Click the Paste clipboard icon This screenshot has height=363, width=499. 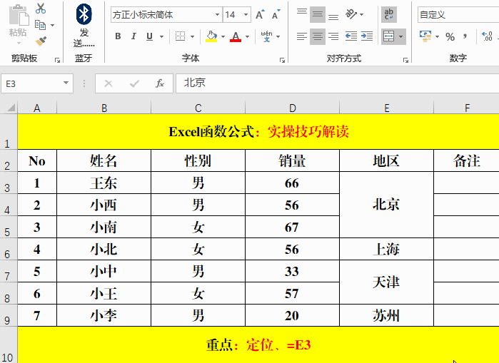click(x=19, y=15)
